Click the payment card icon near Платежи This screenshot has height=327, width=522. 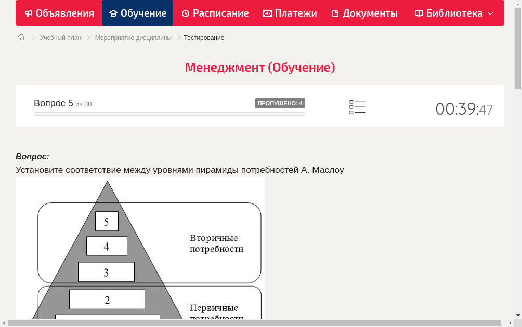pyautogui.click(x=268, y=13)
